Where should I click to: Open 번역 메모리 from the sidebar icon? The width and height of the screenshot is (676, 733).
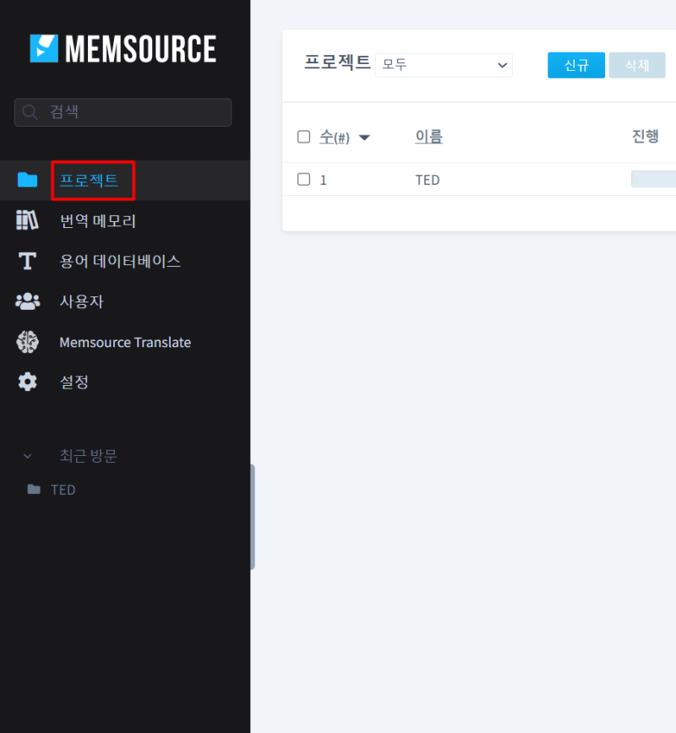pyautogui.click(x=27, y=220)
